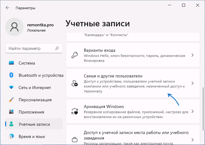Click the magnifier search icon
This screenshot has height=145, width=205.
pos(57,48)
